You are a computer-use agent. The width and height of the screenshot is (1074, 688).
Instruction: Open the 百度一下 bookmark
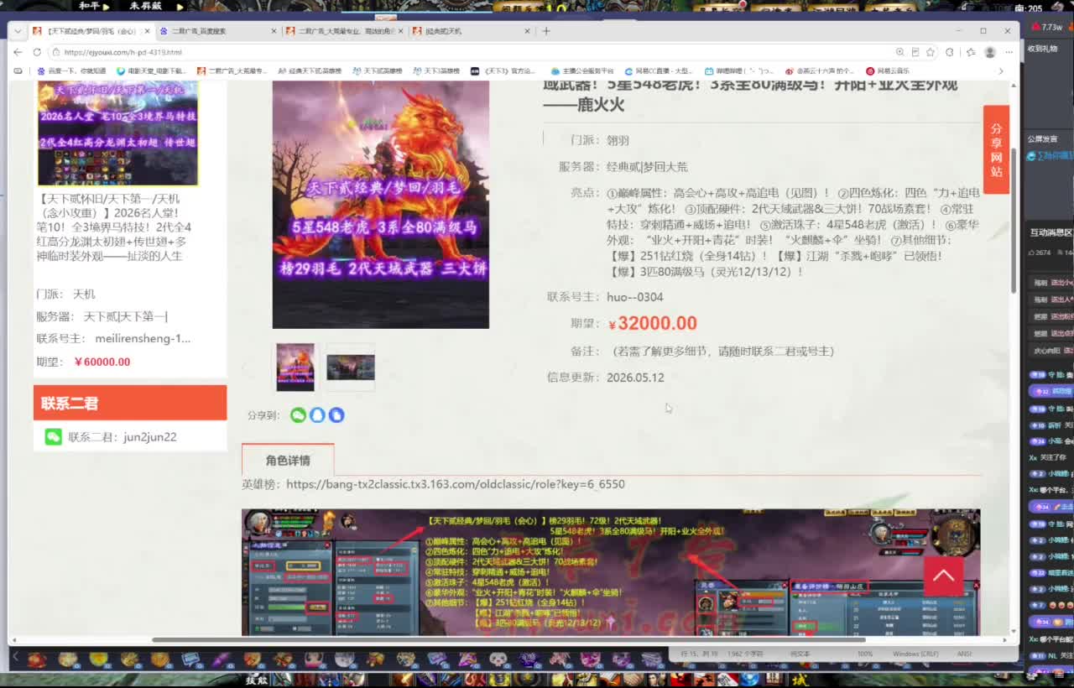[72, 71]
